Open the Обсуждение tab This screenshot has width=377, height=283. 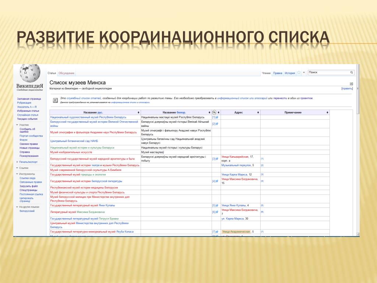pyautogui.click(x=66, y=73)
